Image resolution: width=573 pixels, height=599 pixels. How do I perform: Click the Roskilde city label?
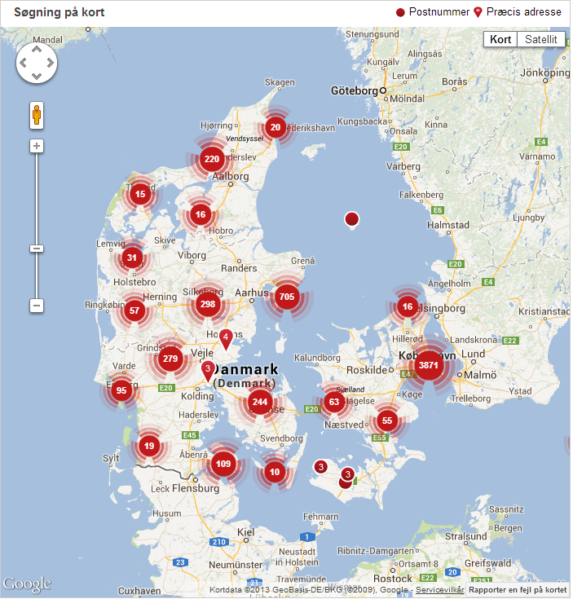(x=367, y=370)
